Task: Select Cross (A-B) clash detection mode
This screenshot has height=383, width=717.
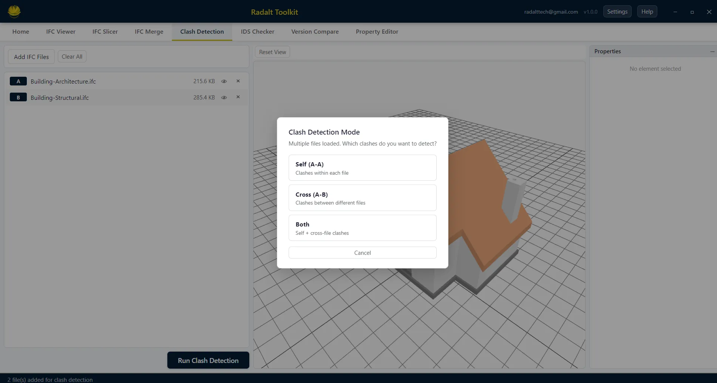Action: coord(362,198)
